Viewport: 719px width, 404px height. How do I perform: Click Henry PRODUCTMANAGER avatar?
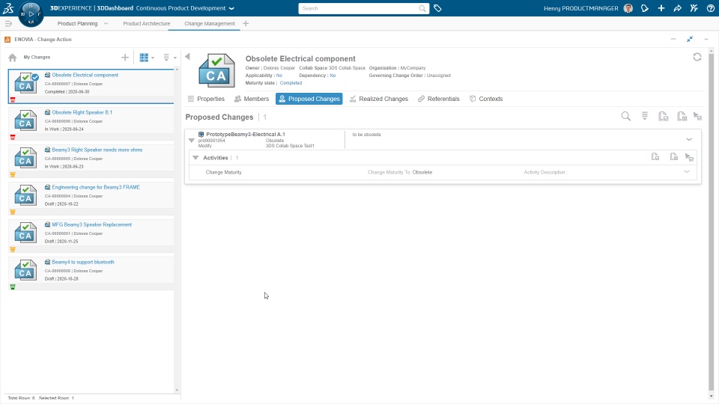coord(628,8)
